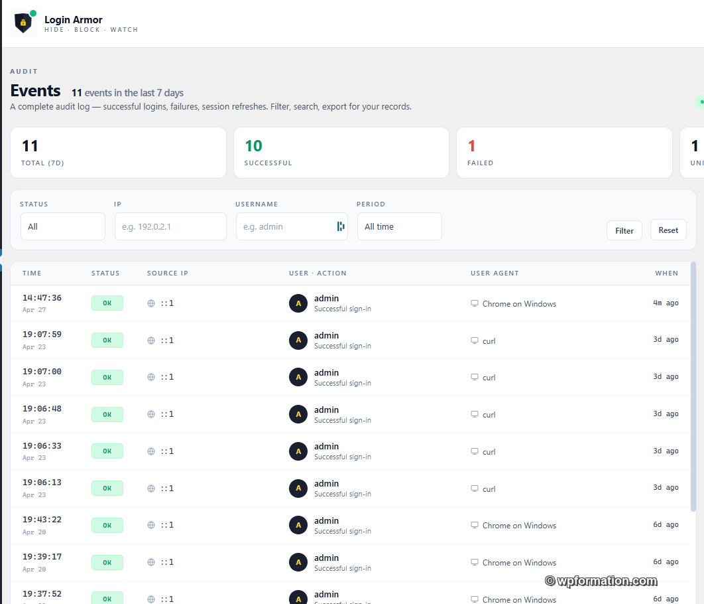Image resolution: width=704 pixels, height=604 pixels.
Task: Click globe icon in the 19:07:59 row
Action: tap(151, 340)
